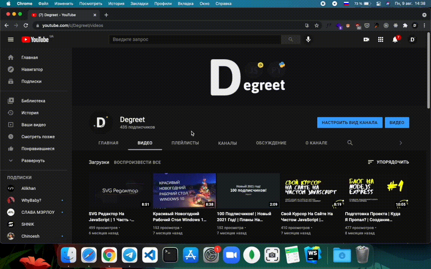
Task: Open the create video camera icon
Action: point(366,40)
